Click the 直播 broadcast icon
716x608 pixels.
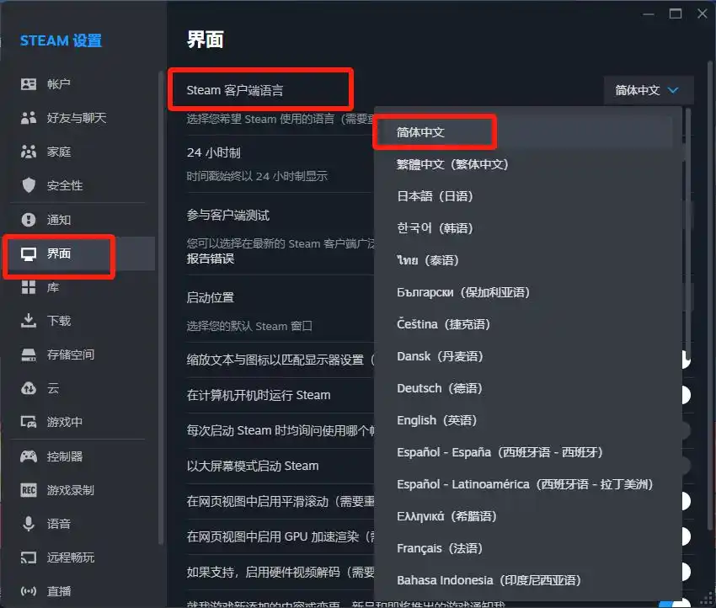point(29,591)
